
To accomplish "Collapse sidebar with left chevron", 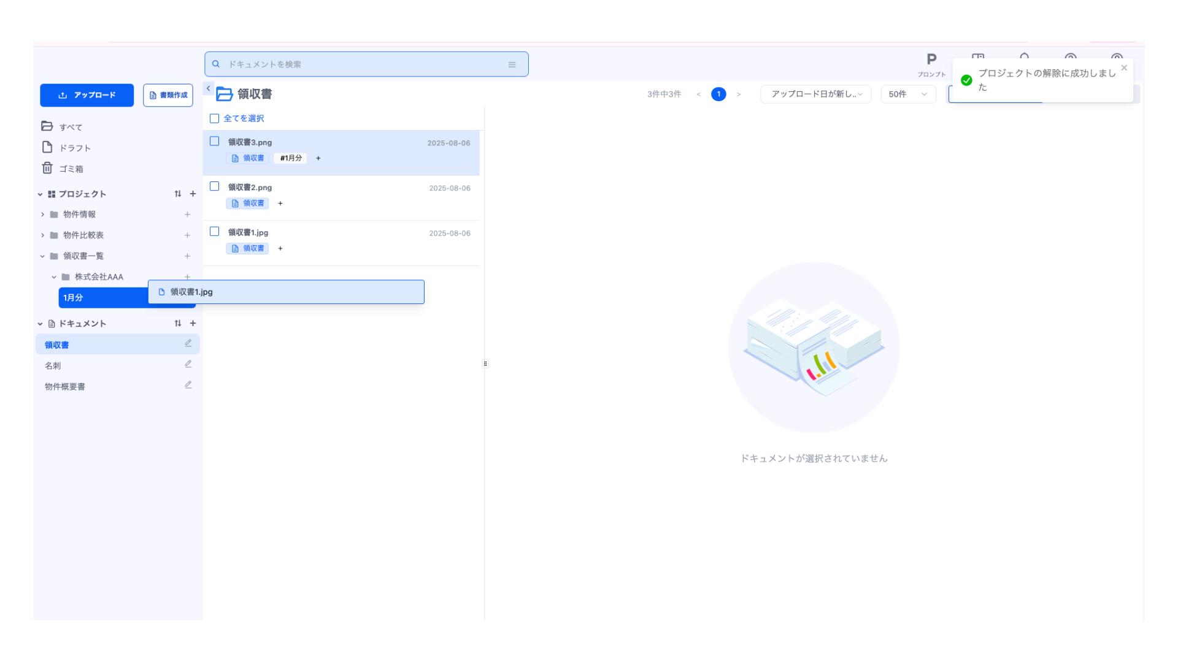I will point(209,88).
